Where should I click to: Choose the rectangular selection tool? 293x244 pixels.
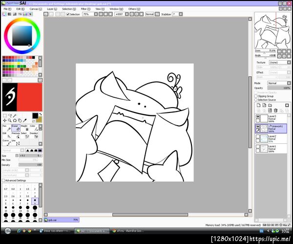pos(5,115)
